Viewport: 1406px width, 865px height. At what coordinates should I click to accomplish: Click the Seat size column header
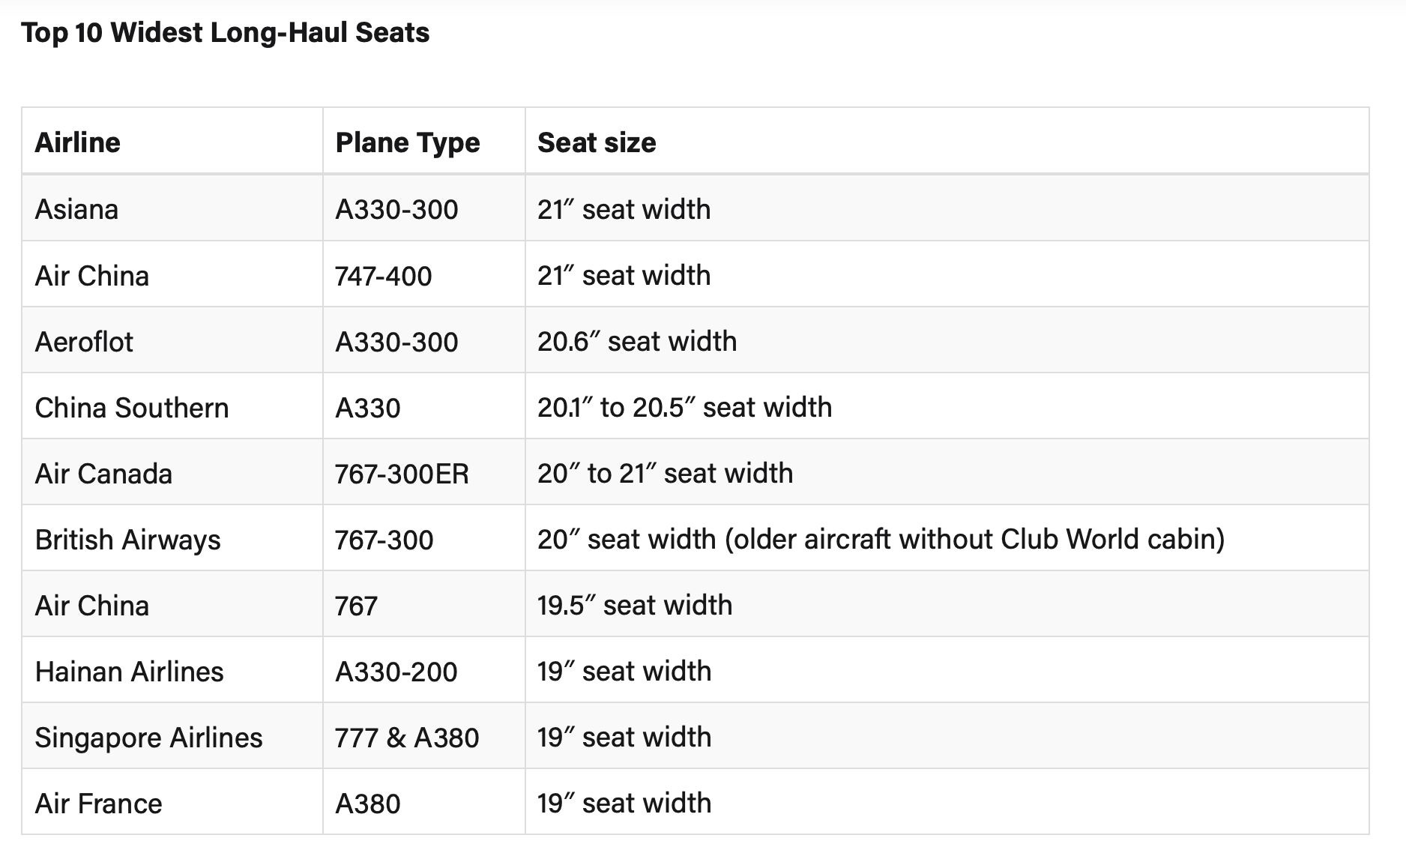[947, 141]
